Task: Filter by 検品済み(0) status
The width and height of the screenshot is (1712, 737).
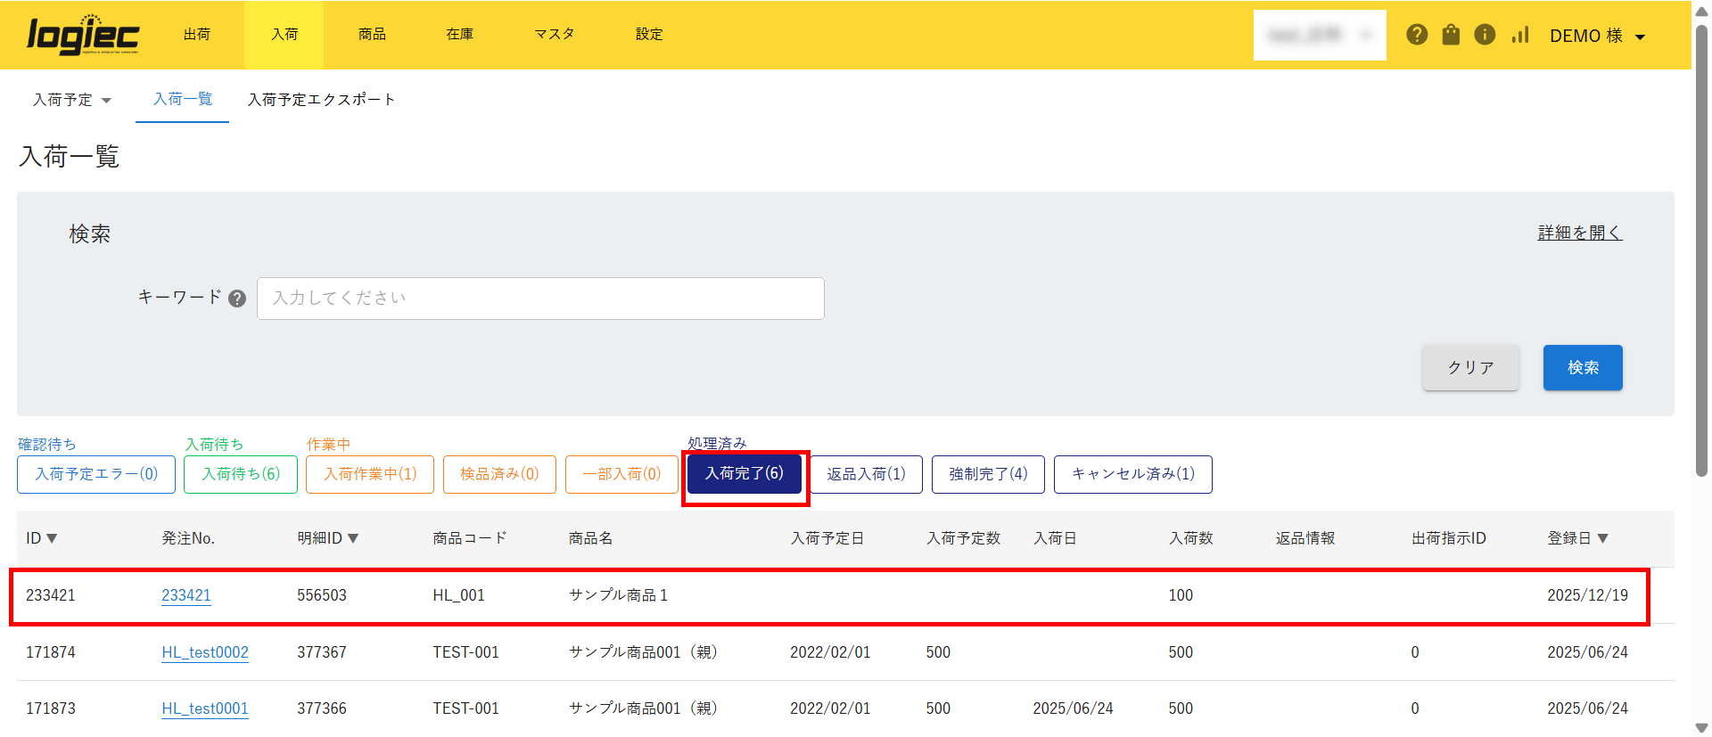Action: pyautogui.click(x=499, y=474)
